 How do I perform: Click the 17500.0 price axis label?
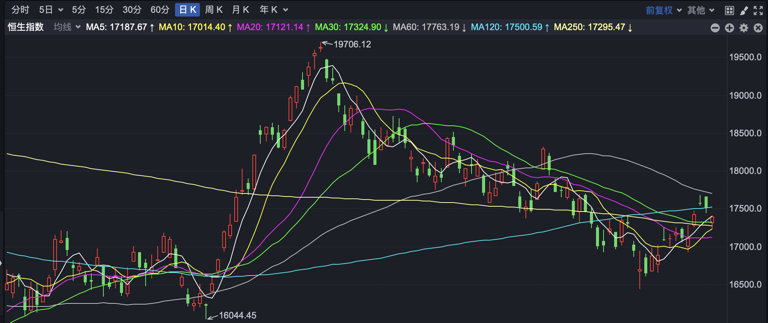click(x=745, y=209)
